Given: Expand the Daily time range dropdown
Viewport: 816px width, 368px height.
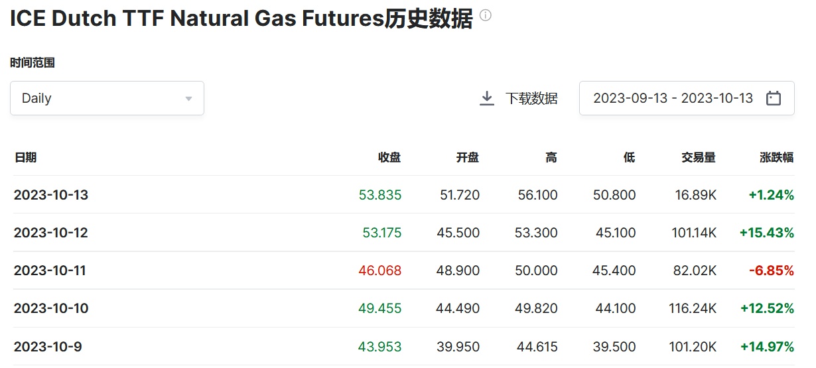Looking at the screenshot, I should [107, 98].
